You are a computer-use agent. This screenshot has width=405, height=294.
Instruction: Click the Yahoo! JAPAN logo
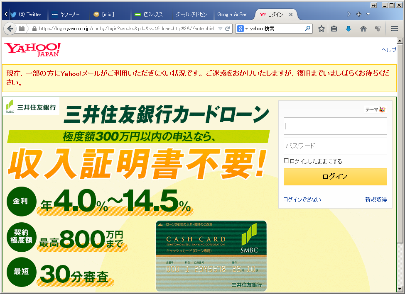click(32, 49)
